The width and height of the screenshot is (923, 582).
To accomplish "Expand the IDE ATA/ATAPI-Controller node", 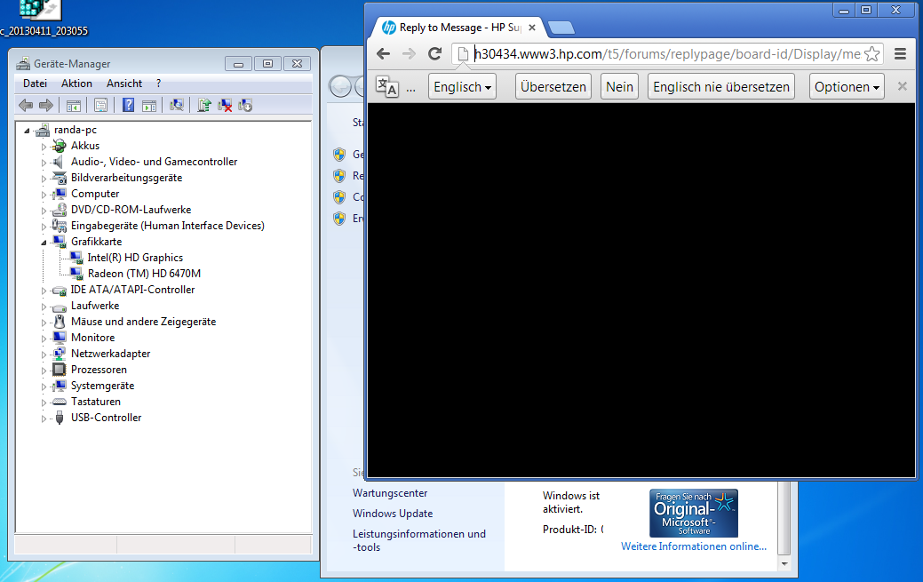I will pyautogui.click(x=44, y=291).
